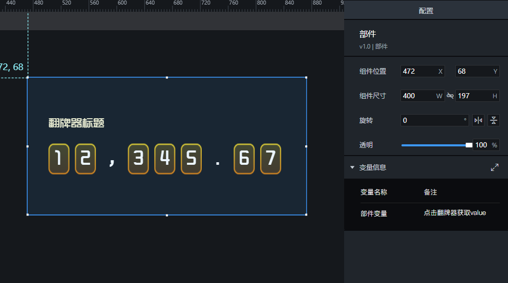Click the flip digit card showing 7
The image size is (508, 283).
pos(270,159)
